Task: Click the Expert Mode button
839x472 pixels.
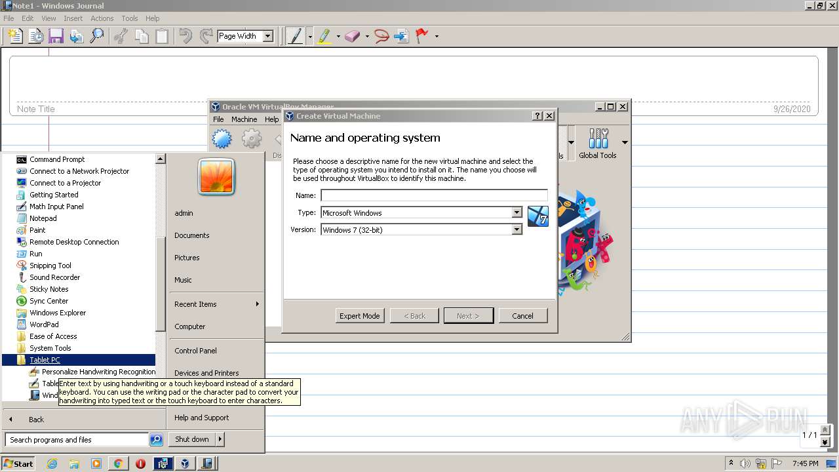Action: pyautogui.click(x=359, y=316)
